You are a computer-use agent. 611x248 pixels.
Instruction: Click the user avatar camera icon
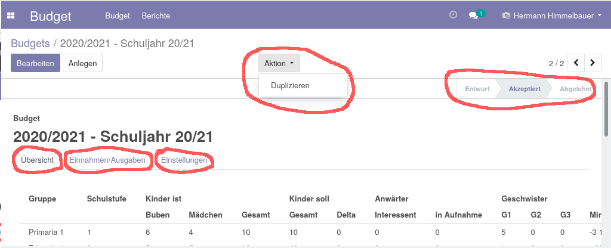(x=506, y=16)
